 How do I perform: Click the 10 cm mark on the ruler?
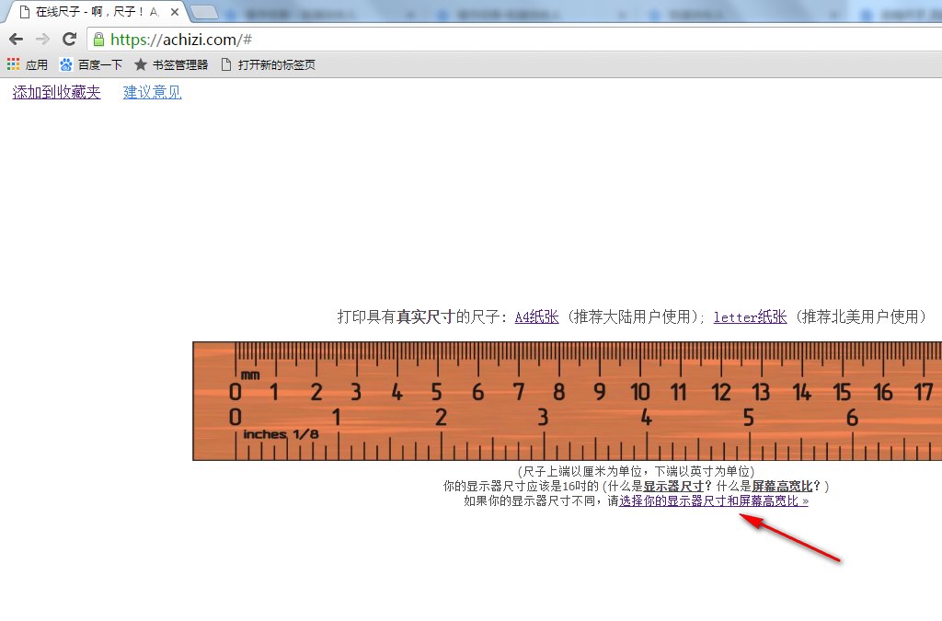pyautogui.click(x=640, y=393)
